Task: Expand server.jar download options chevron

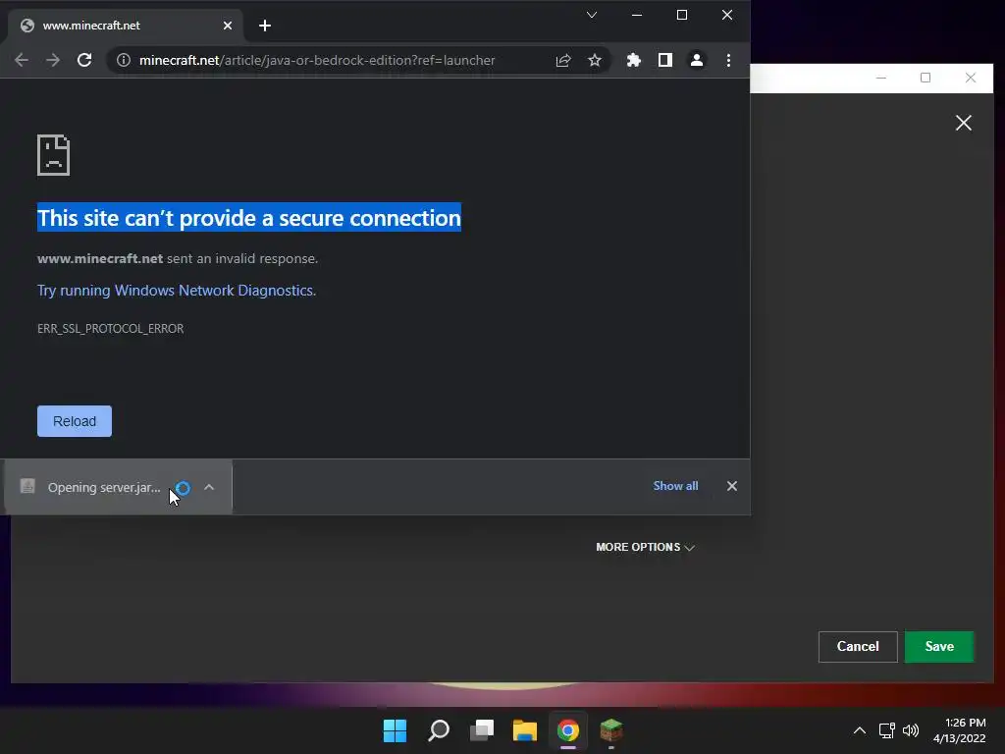Action: click(209, 487)
